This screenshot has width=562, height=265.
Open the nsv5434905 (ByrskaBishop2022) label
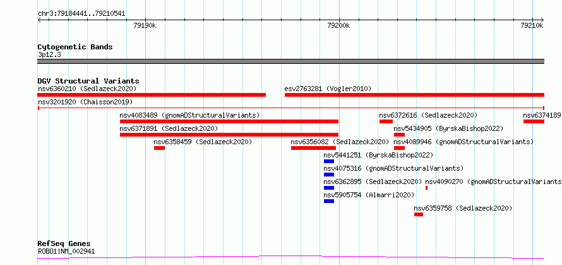coord(448,128)
